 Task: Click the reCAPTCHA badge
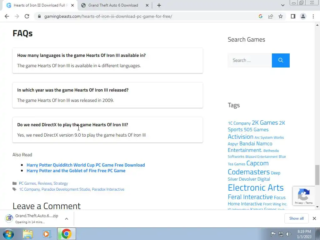304,196
